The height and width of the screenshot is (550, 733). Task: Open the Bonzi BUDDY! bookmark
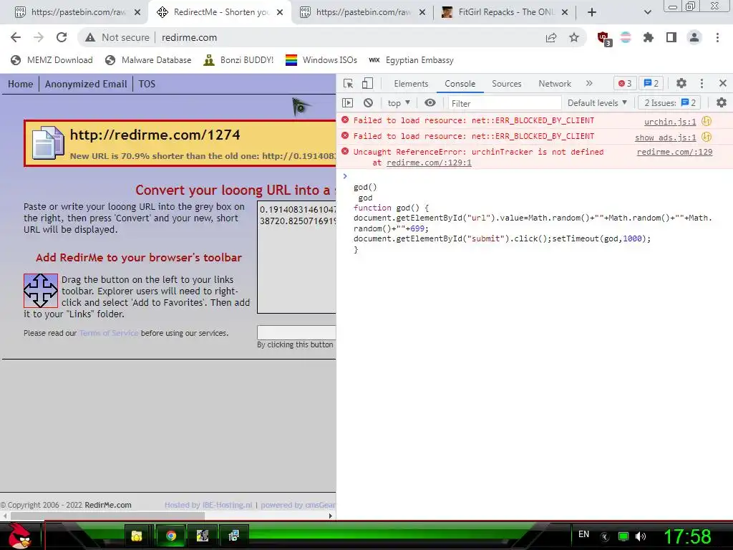pos(238,60)
